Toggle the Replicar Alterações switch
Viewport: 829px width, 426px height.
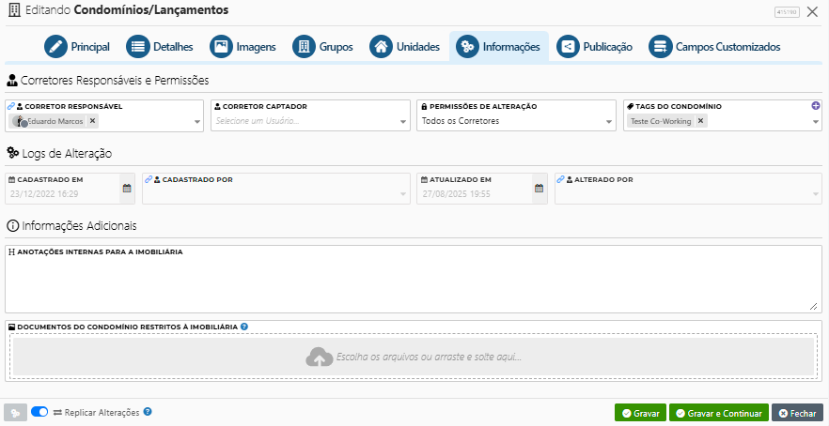coord(39,412)
